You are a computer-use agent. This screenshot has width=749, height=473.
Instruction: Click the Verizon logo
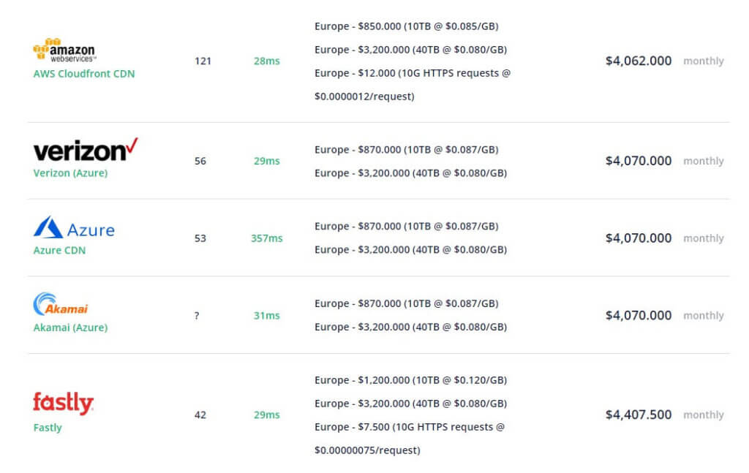pos(86,149)
